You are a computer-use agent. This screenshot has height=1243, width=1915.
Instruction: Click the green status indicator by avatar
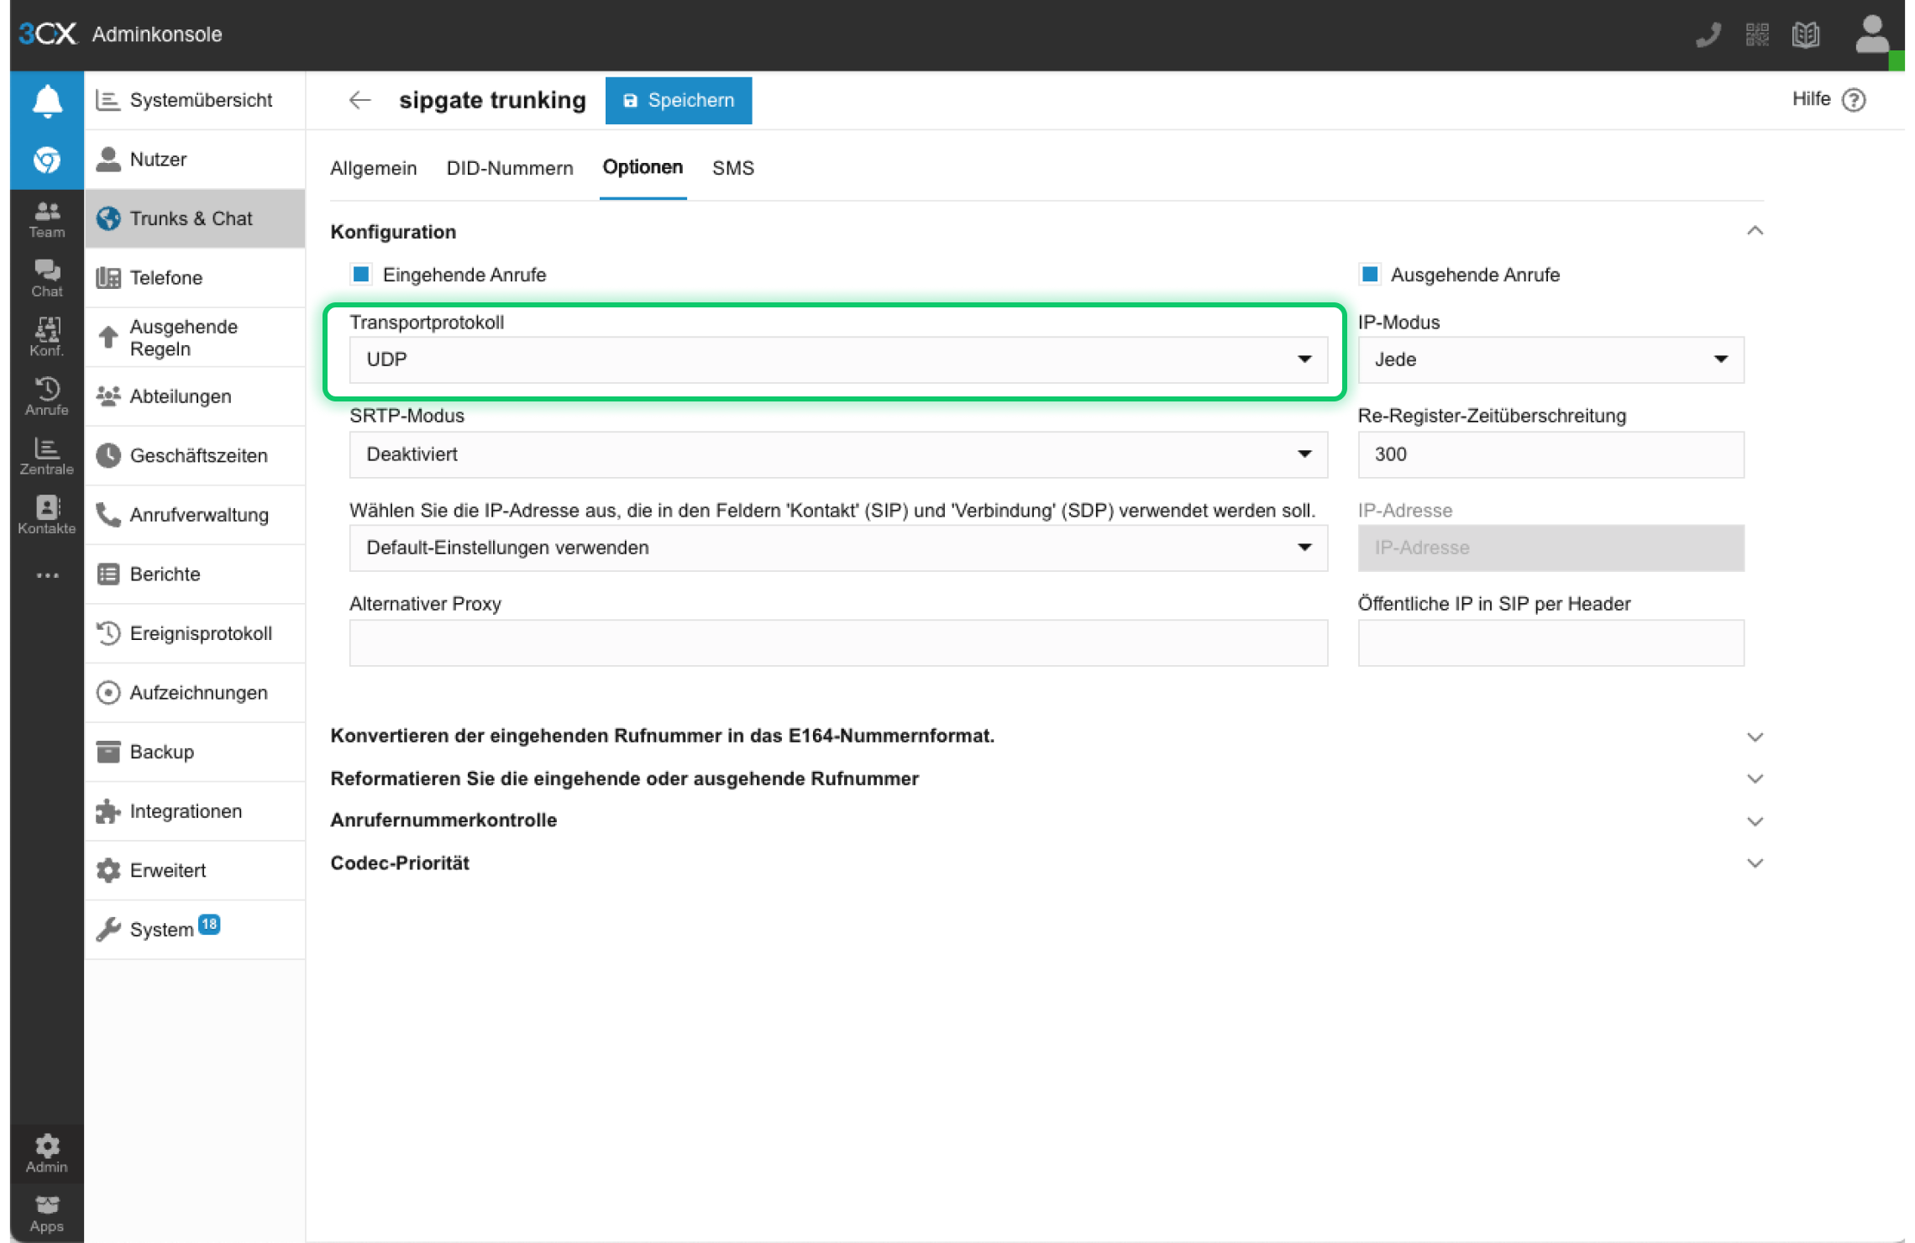tap(1896, 61)
